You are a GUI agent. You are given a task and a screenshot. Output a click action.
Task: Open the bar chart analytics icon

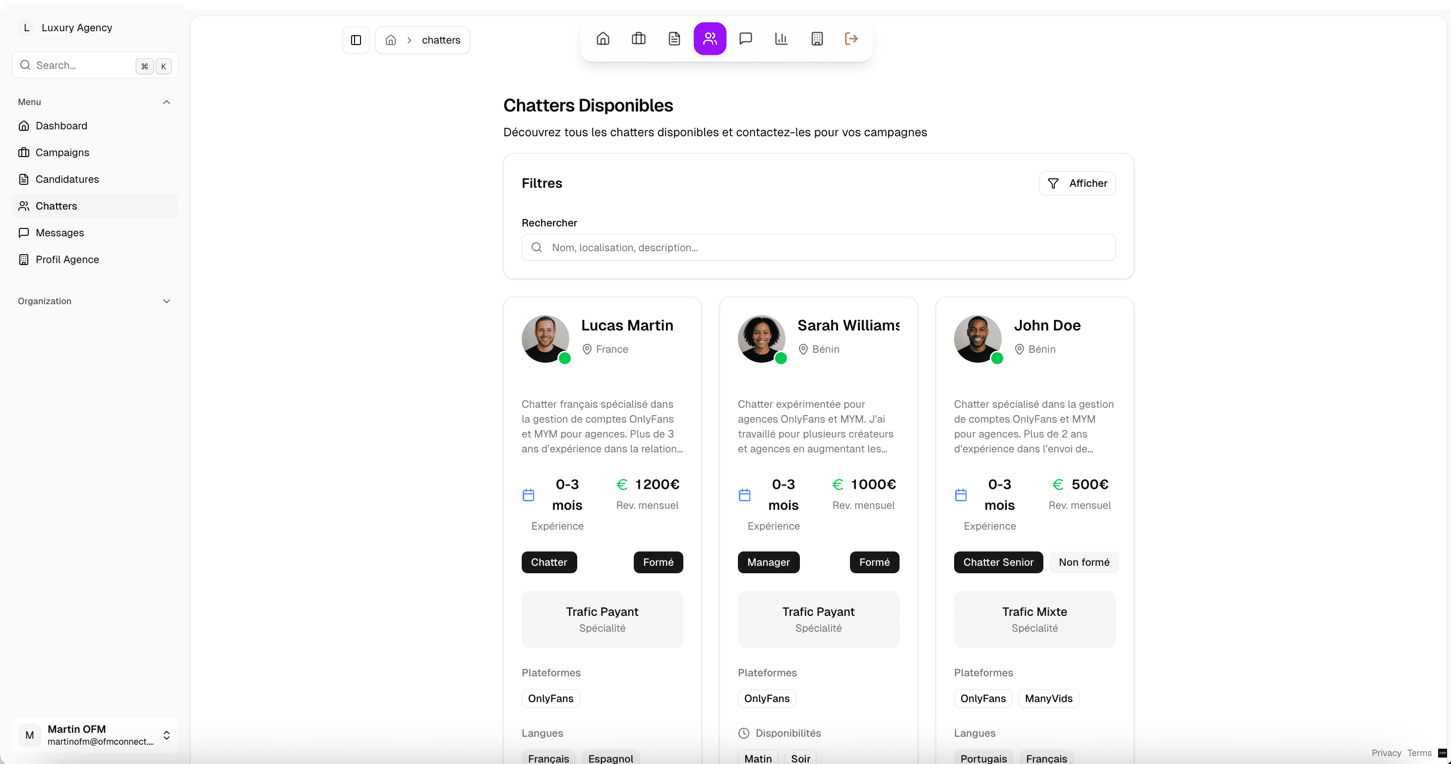pyautogui.click(x=781, y=39)
